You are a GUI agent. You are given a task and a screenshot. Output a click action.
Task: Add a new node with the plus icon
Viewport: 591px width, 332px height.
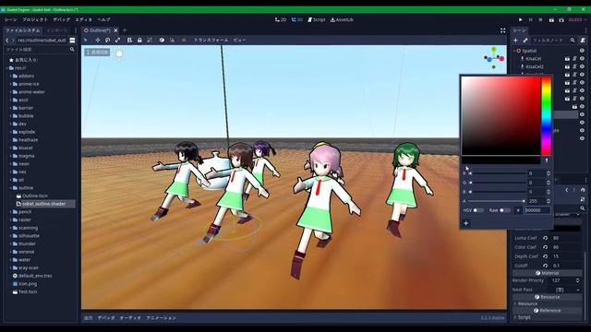515,40
